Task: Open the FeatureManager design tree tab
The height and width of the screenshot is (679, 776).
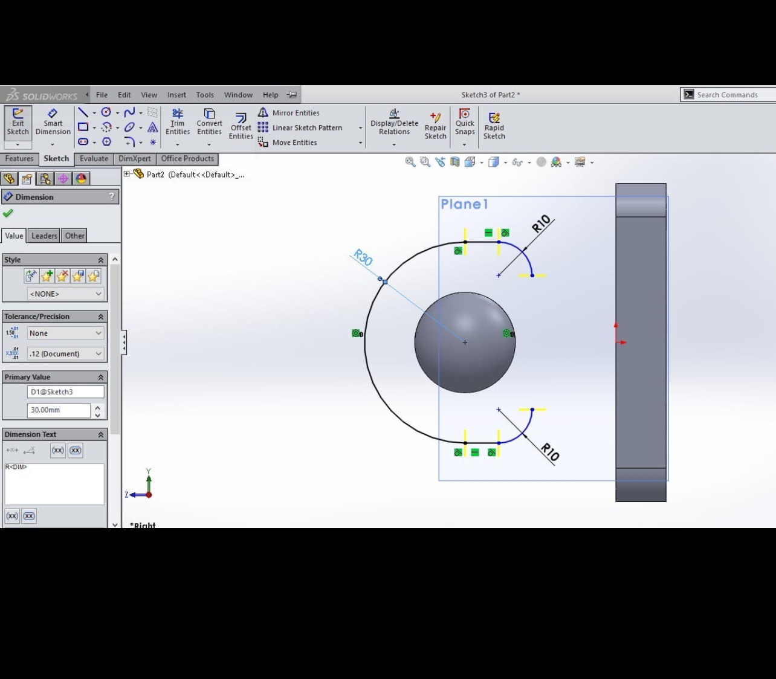Action: [8, 179]
